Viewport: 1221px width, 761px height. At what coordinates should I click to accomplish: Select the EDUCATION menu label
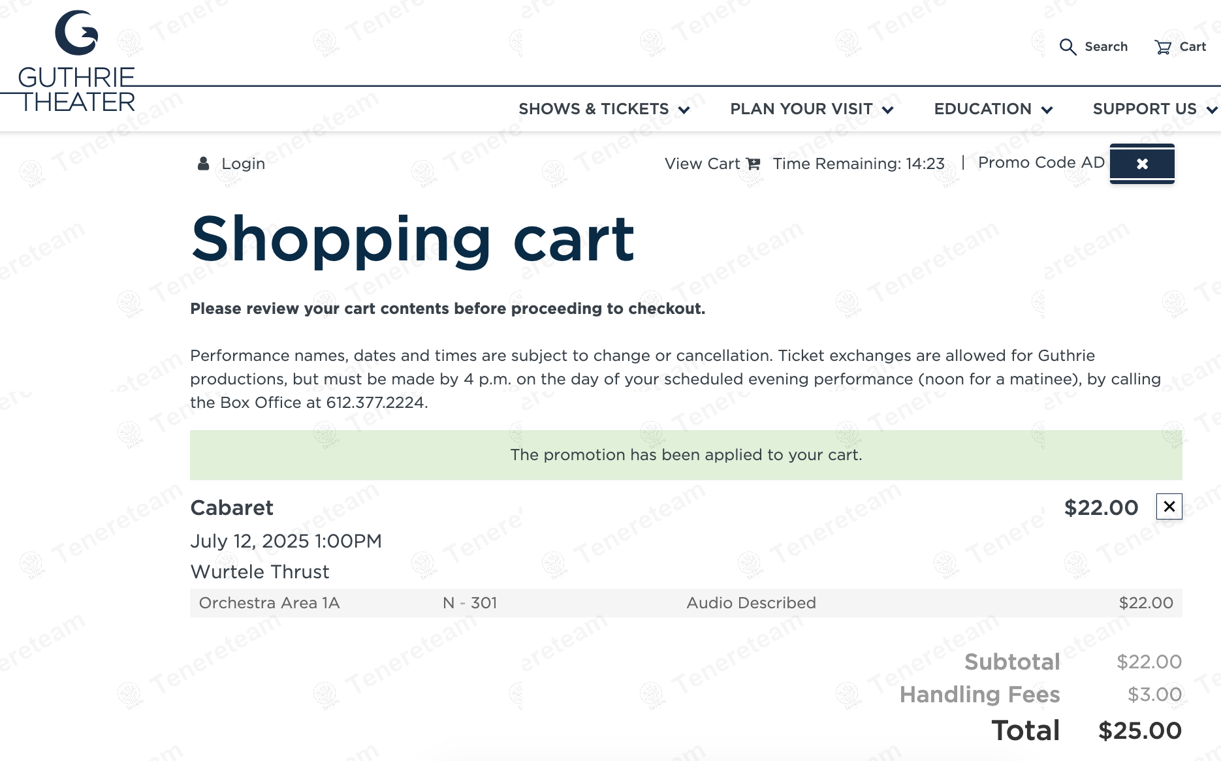pos(982,109)
